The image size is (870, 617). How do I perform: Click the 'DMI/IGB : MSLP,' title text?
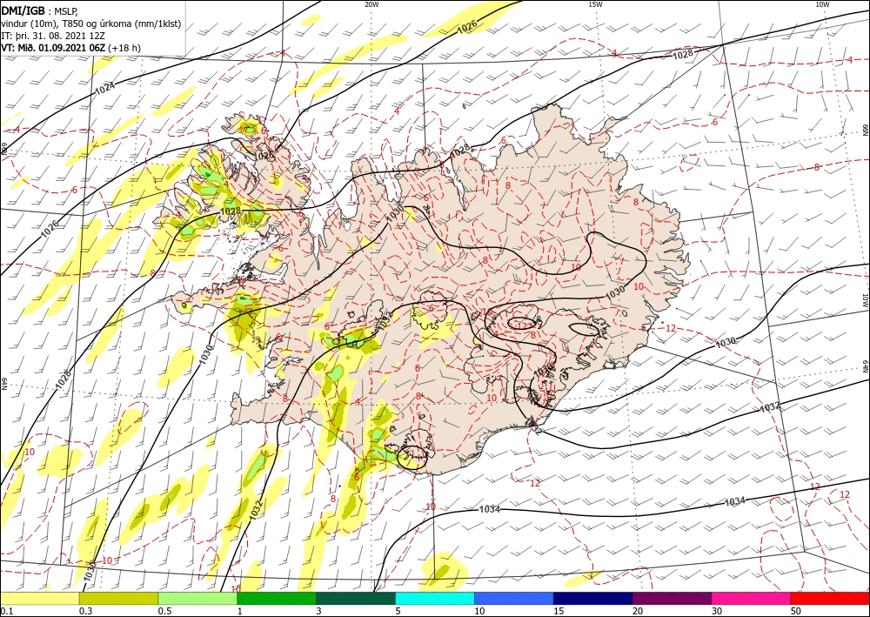[40, 11]
